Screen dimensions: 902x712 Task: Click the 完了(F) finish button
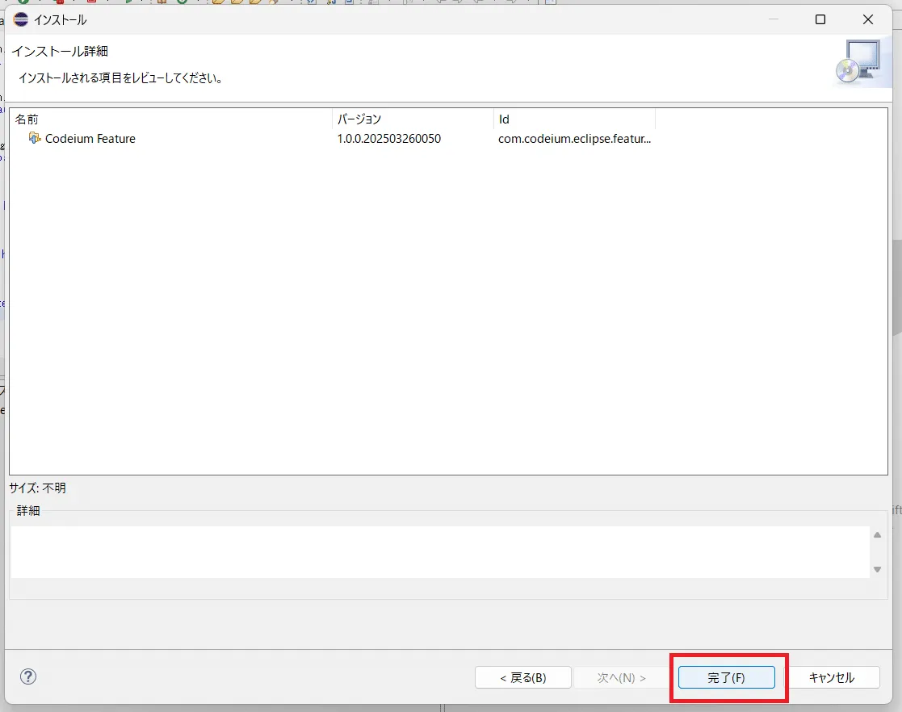[x=726, y=677]
